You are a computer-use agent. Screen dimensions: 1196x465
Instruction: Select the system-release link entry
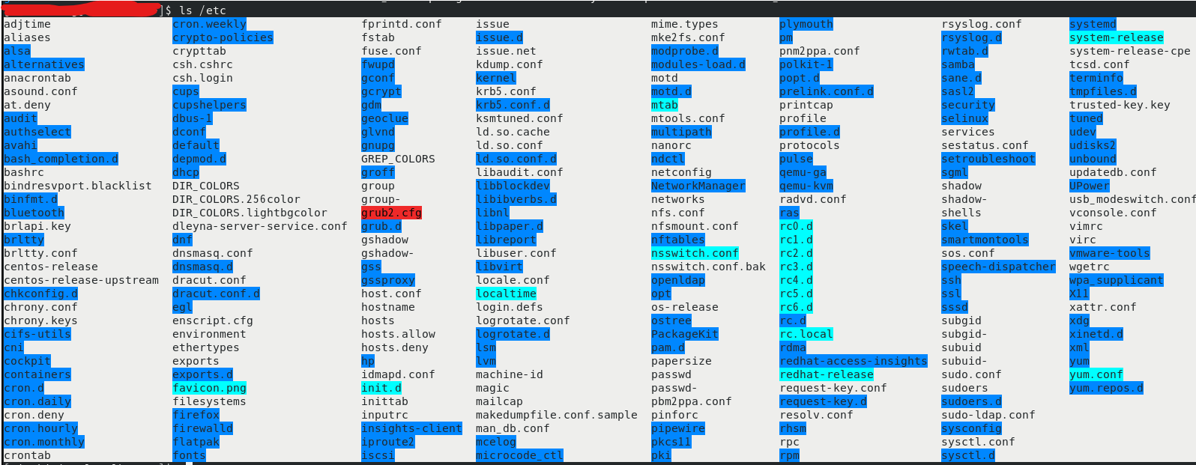(x=1117, y=37)
